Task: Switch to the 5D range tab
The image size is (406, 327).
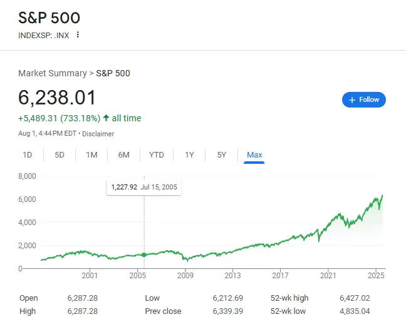Action: pos(60,155)
